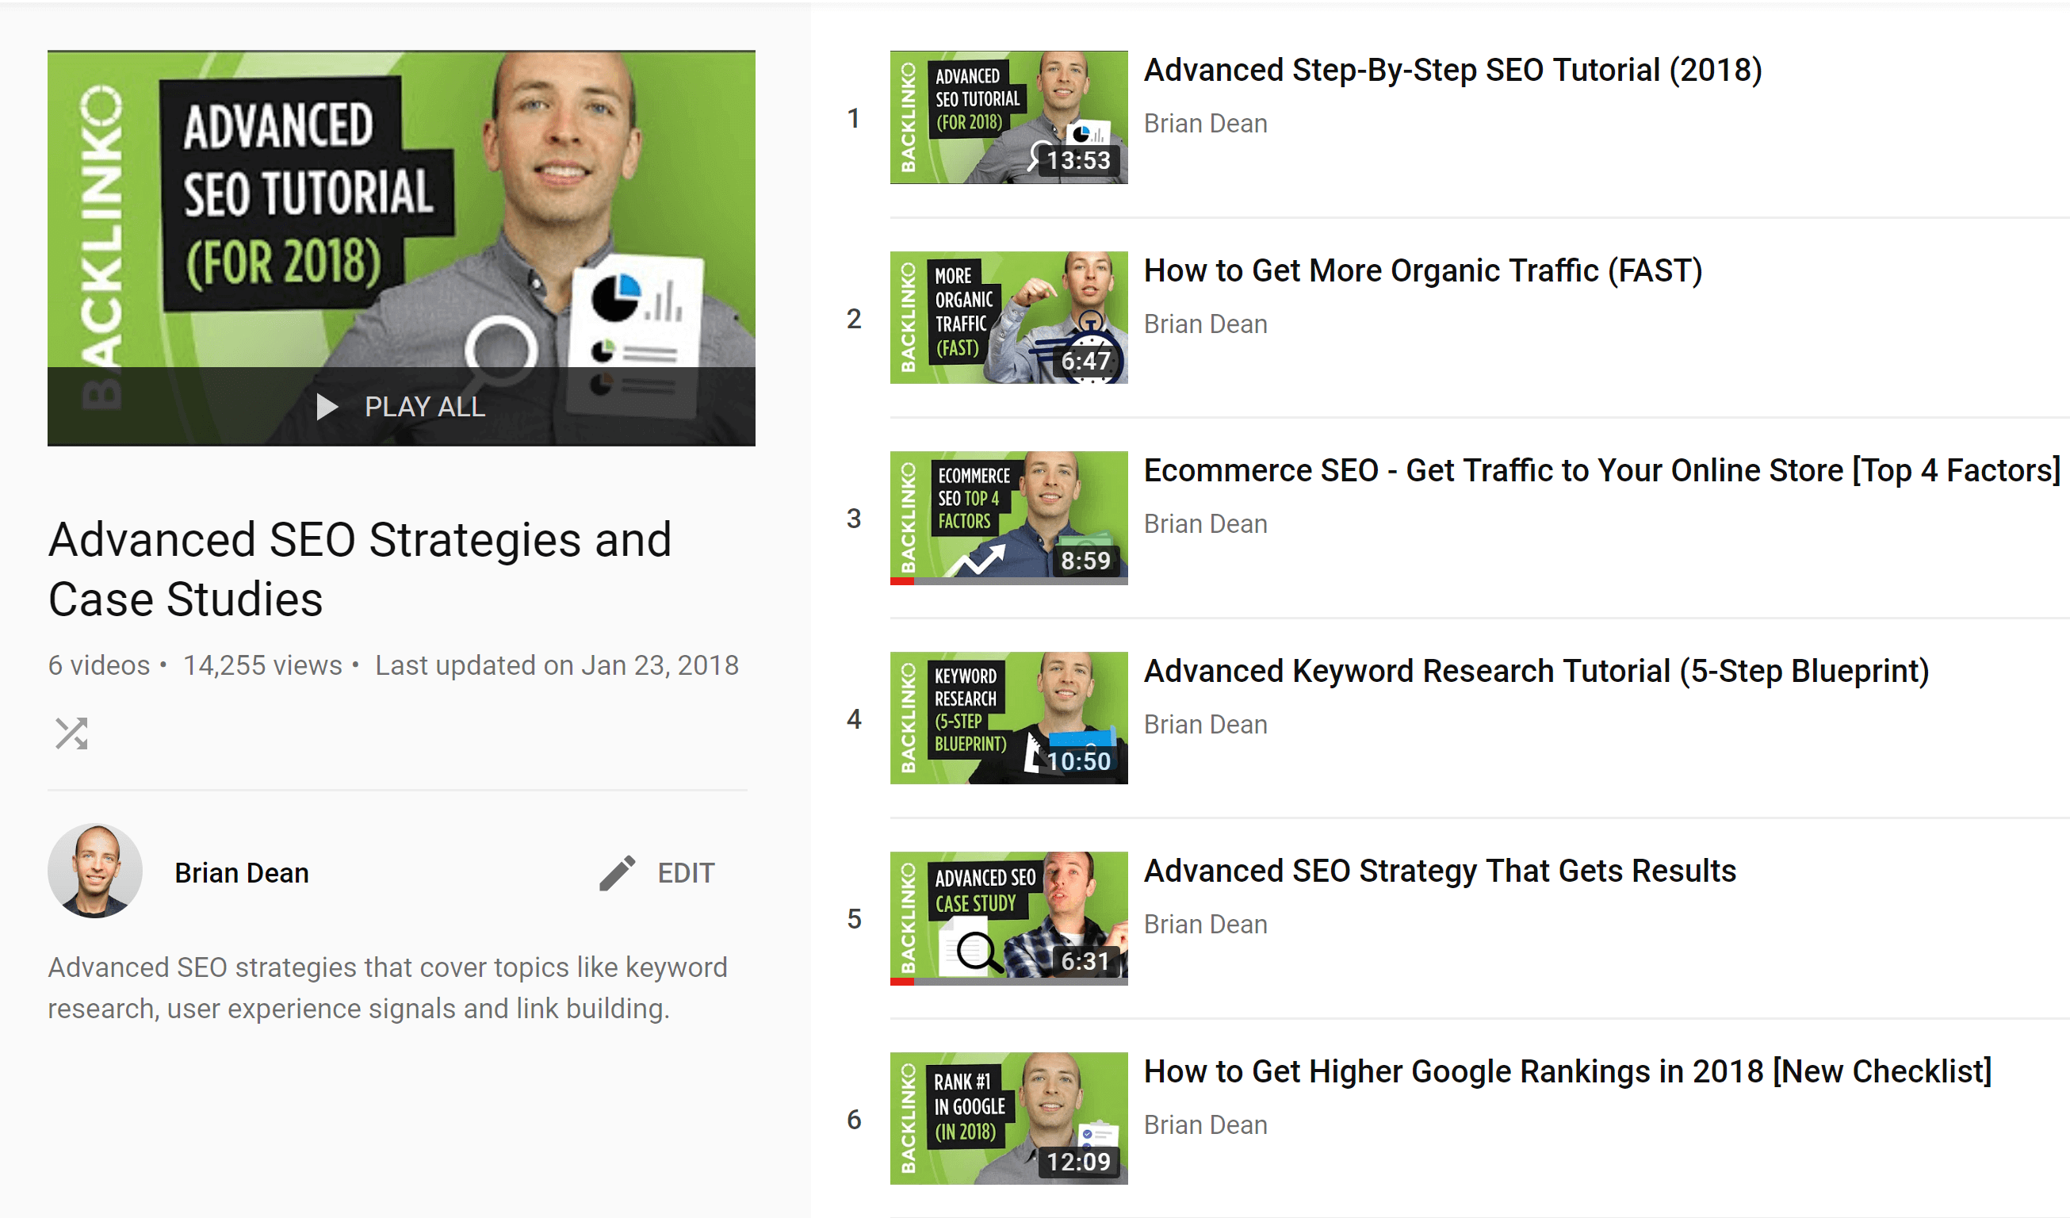Screen dimensions: 2070x1218
Task: Open 'Ecommerce SEO - Get Traffic' video title
Action: pyautogui.click(x=1601, y=471)
